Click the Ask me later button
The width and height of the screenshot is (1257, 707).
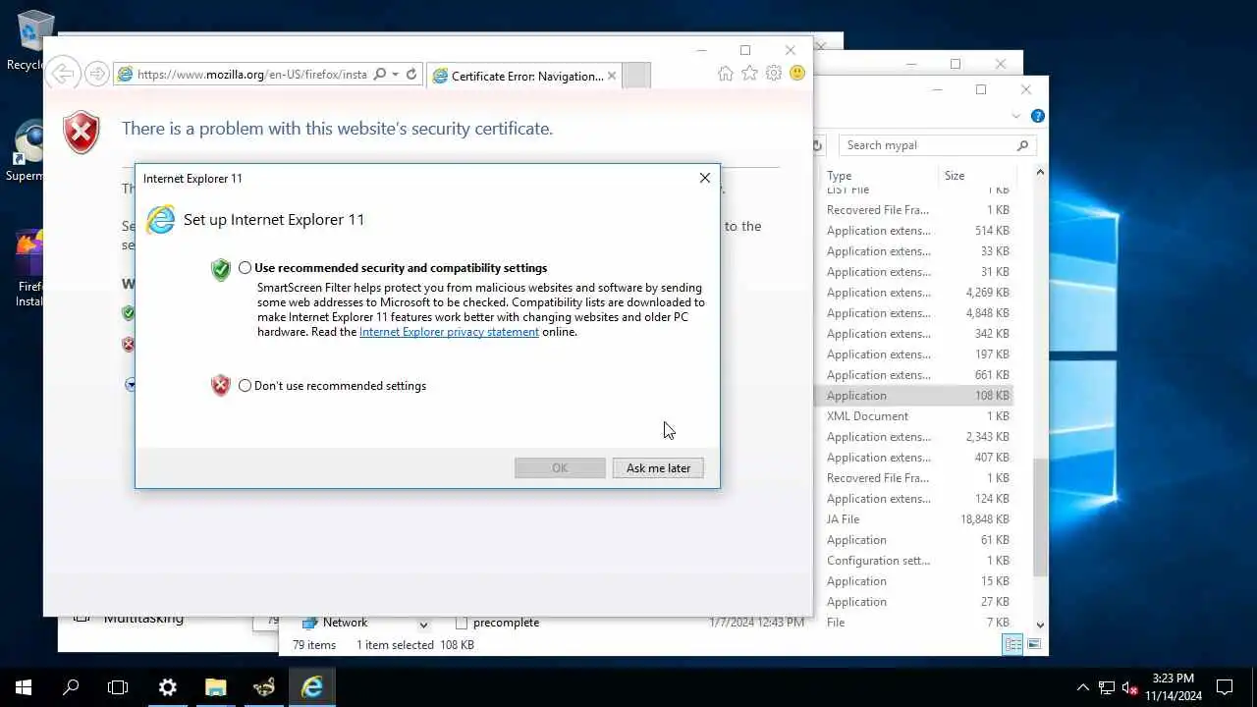pyautogui.click(x=658, y=468)
